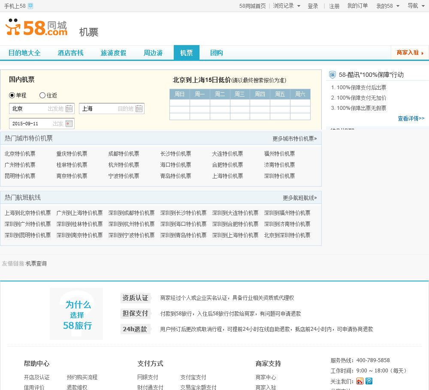The width and height of the screenshot is (429, 390).
Task: Click the 58.com logo
Action: click(36, 27)
